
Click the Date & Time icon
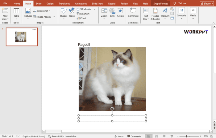click(x=172, y=9)
